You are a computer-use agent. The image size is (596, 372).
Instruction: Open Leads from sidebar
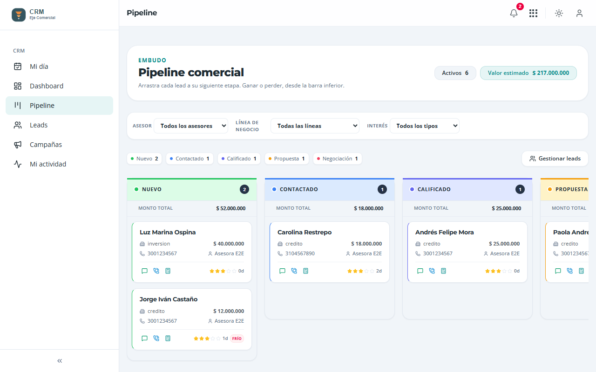59,125
